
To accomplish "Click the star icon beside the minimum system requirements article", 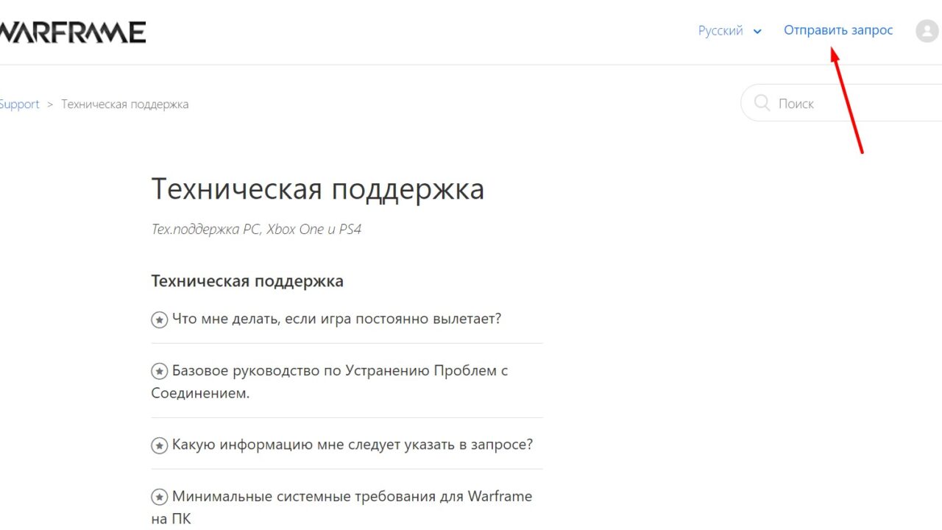I will 159,497.
